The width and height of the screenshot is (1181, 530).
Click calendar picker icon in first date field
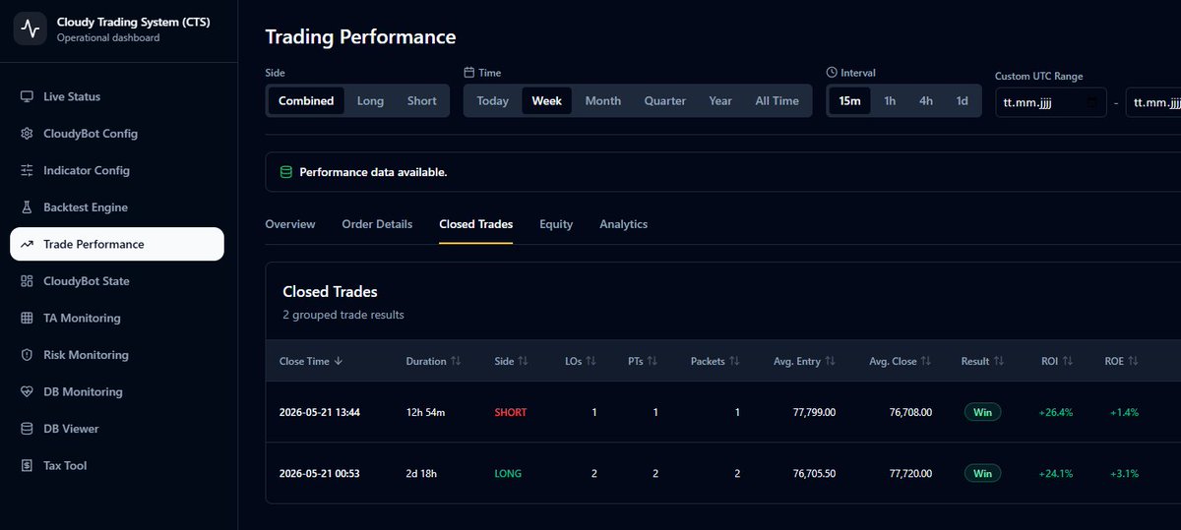(1092, 102)
